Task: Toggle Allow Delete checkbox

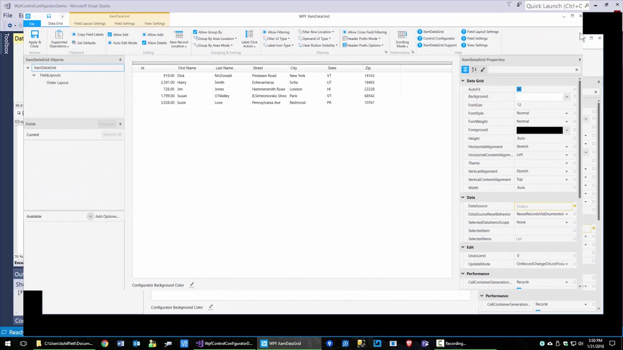Action: pos(144,43)
